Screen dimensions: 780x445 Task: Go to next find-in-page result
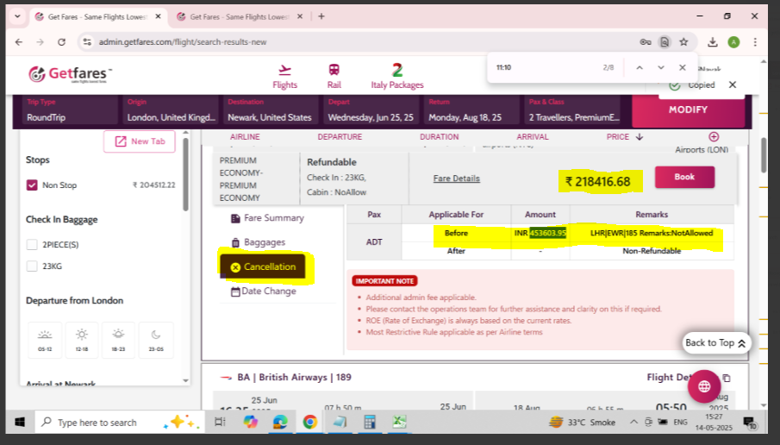coord(661,67)
